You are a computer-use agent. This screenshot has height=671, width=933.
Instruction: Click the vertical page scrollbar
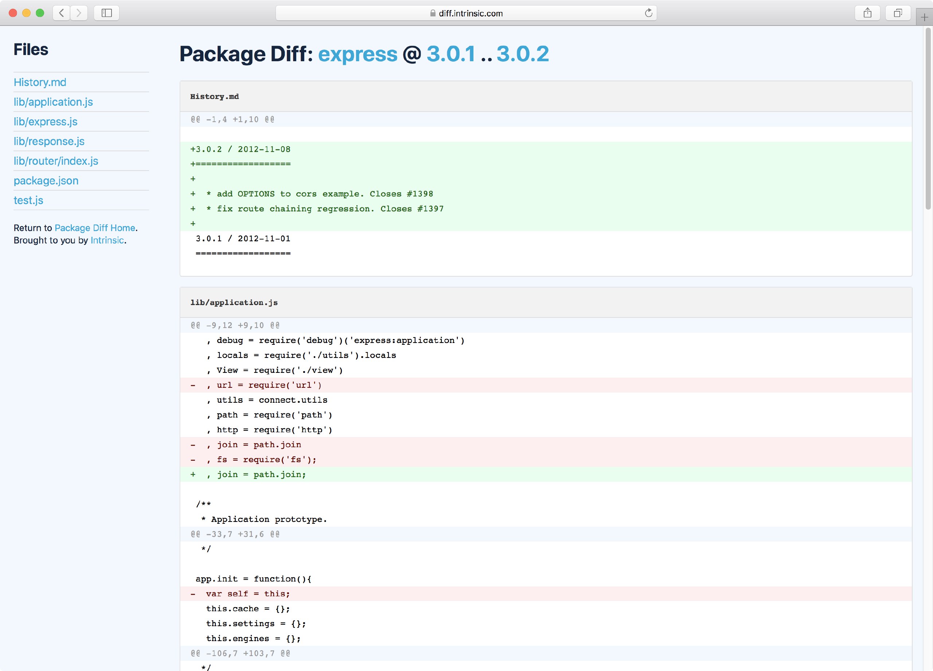928,119
